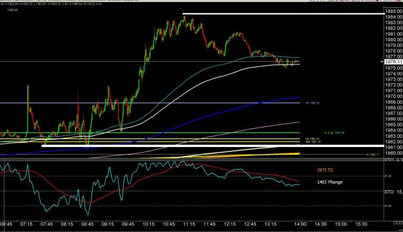Click the stochastic panel 25.00 level label
This screenshot has height=232, width=403.
tap(388, 176)
